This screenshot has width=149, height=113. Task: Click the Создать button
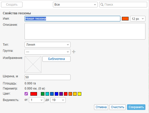point(12,5)
